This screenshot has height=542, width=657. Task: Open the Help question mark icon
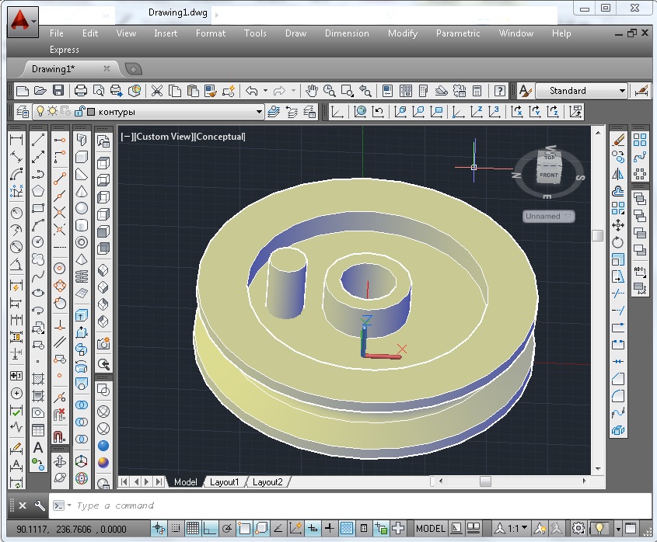pos(499,91)
